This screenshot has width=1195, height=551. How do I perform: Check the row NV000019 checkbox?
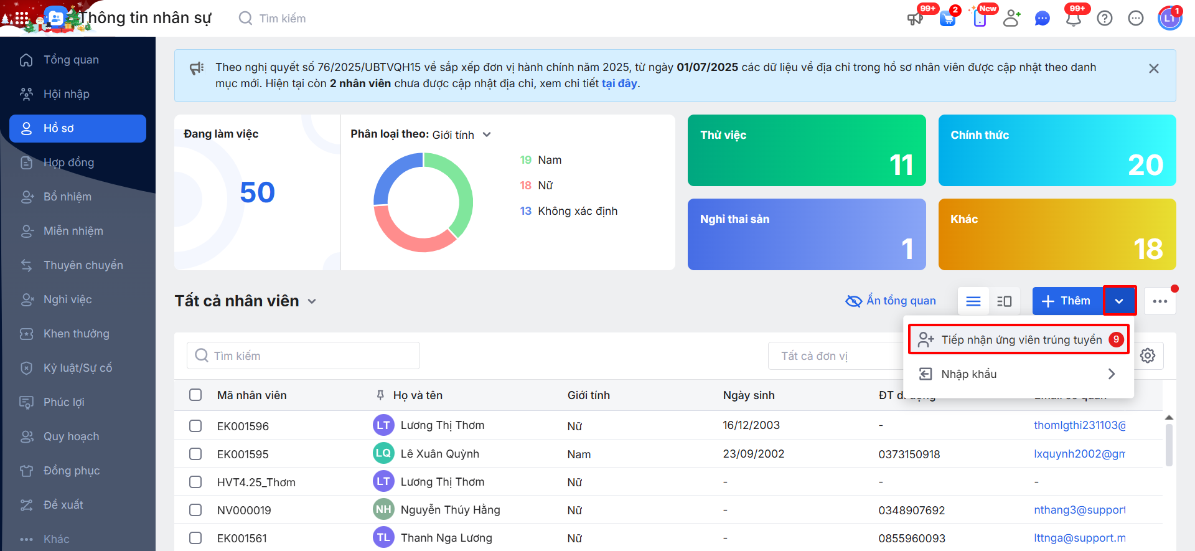(x=195, y=510)
